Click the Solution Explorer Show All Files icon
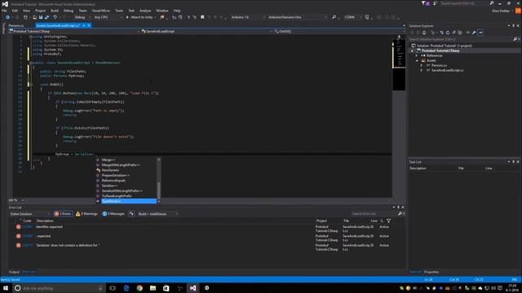This screenshot has width=522, height=293. pos(460,33)
